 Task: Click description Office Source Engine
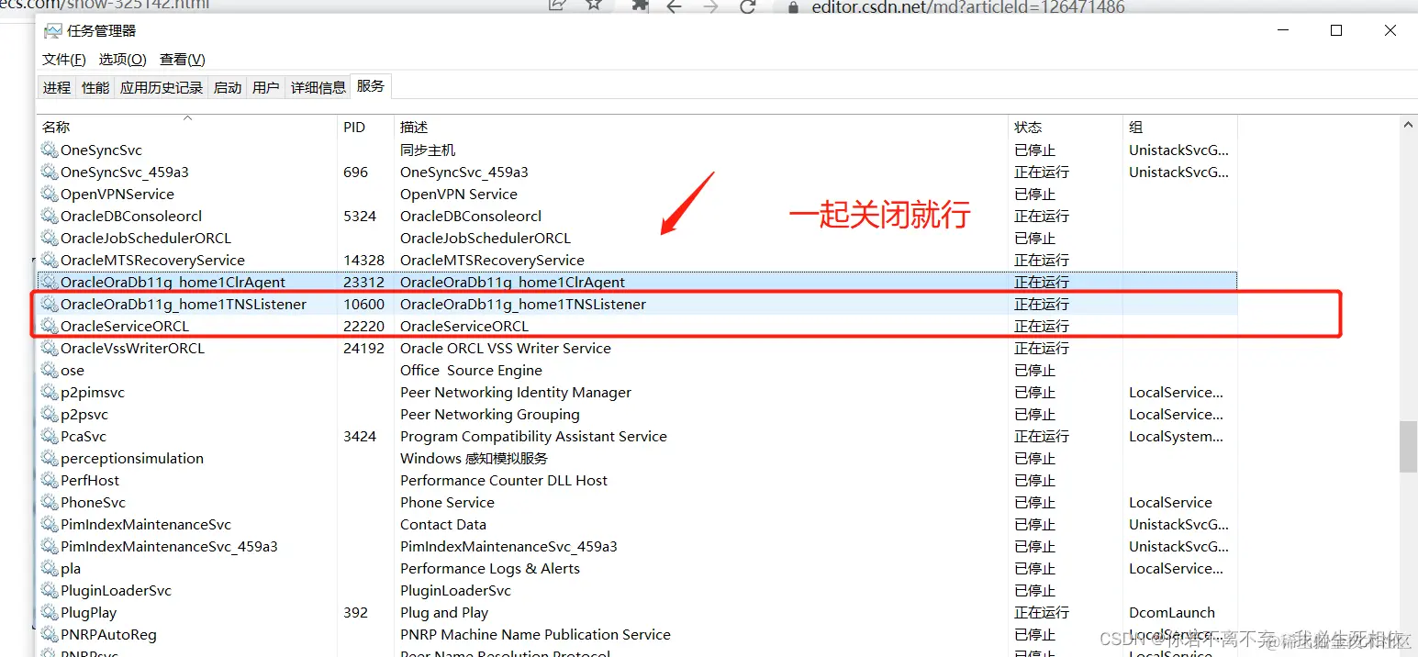471,370
